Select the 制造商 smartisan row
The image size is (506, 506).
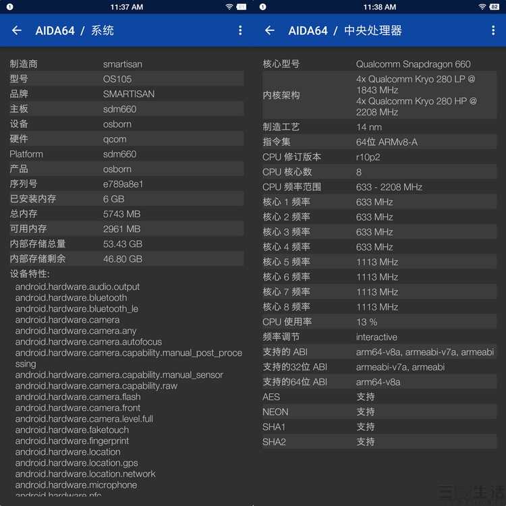126,64
